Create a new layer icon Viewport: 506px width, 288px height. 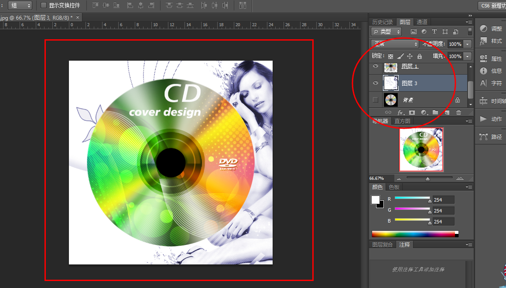click(x=447, y=112)
